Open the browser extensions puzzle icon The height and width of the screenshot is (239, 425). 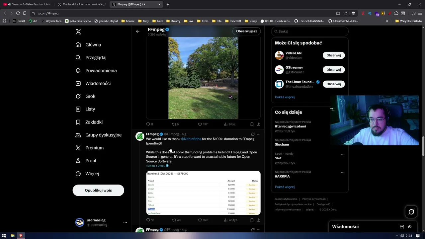click(x=396, y=13)
